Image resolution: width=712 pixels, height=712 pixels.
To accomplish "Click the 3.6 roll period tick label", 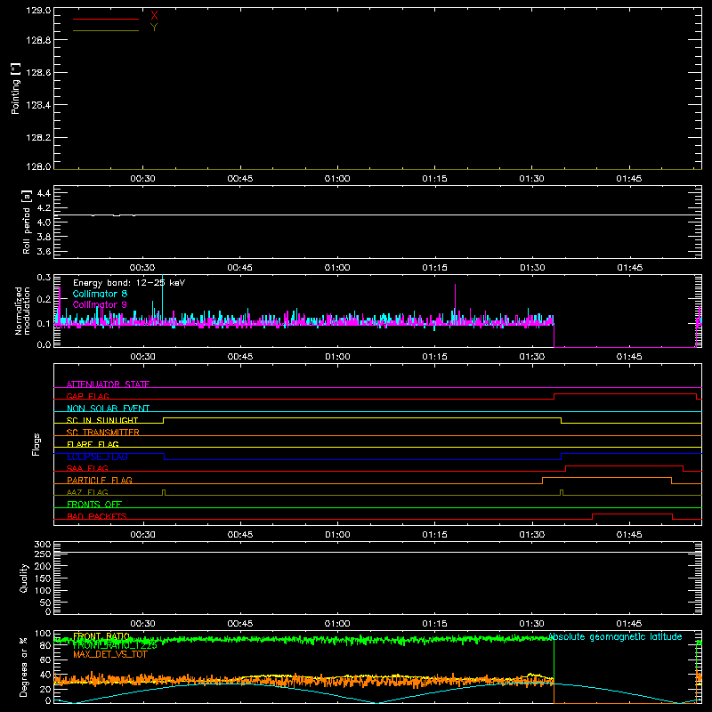I will 44,251.
